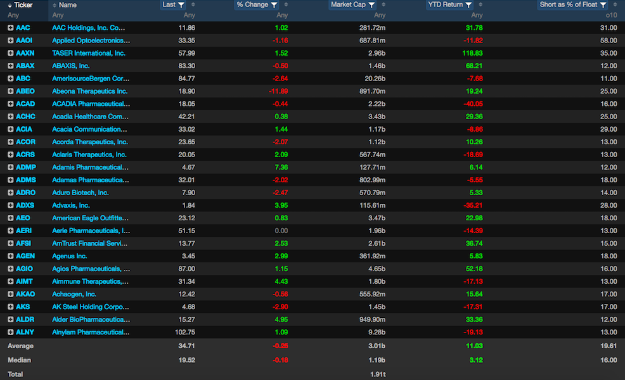
Task: Click the plus icon beside AFSI
Action: click(10, 243)
